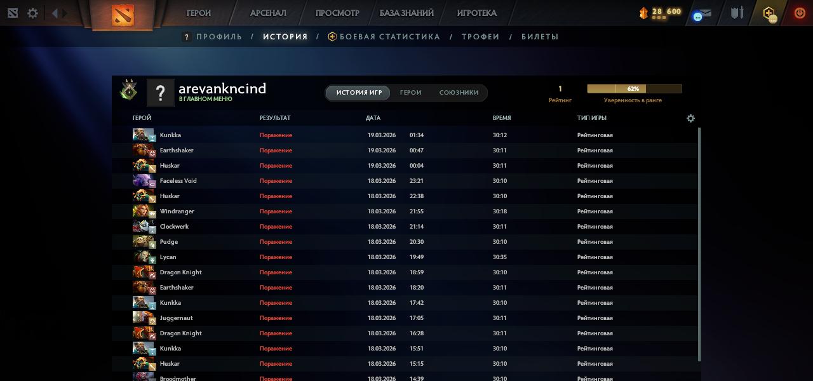
Task: Open the Арсенал top menu
Action: [268, 13]
